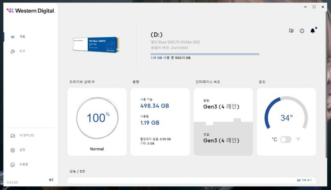The image size is (331, 190).
Task: Click the WD Blue SN570 drive image
Action: coord(96,45)
